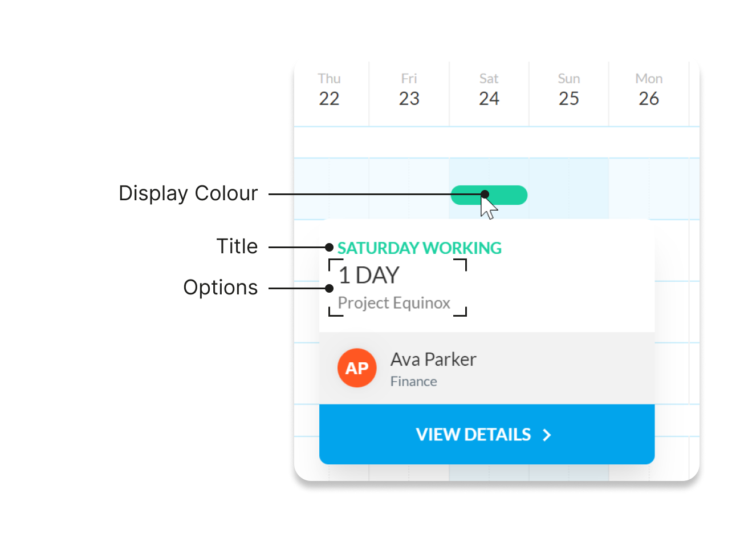This screenshot has height=546, width=744.
Task: Click the 1 DAY duration text
Action: click(x=369, y=276)
